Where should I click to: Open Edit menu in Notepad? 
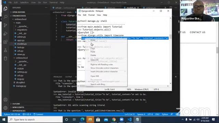(85, 15)
